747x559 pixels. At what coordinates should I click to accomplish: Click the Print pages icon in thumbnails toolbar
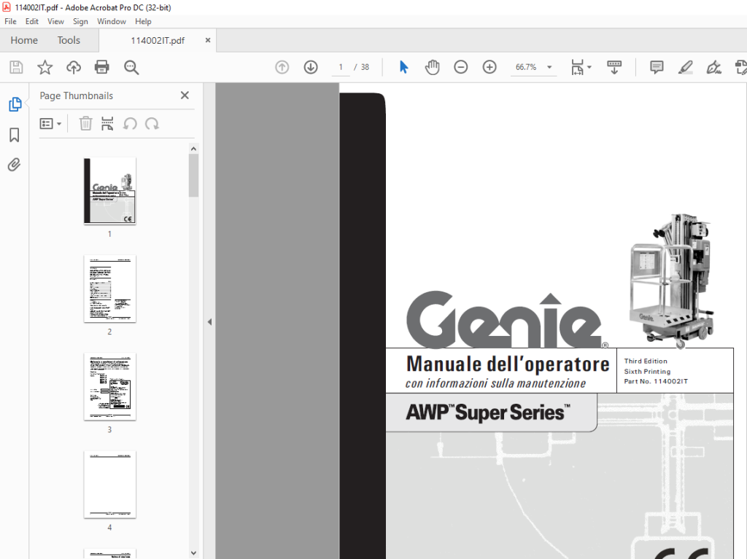(x=107, y=124)
